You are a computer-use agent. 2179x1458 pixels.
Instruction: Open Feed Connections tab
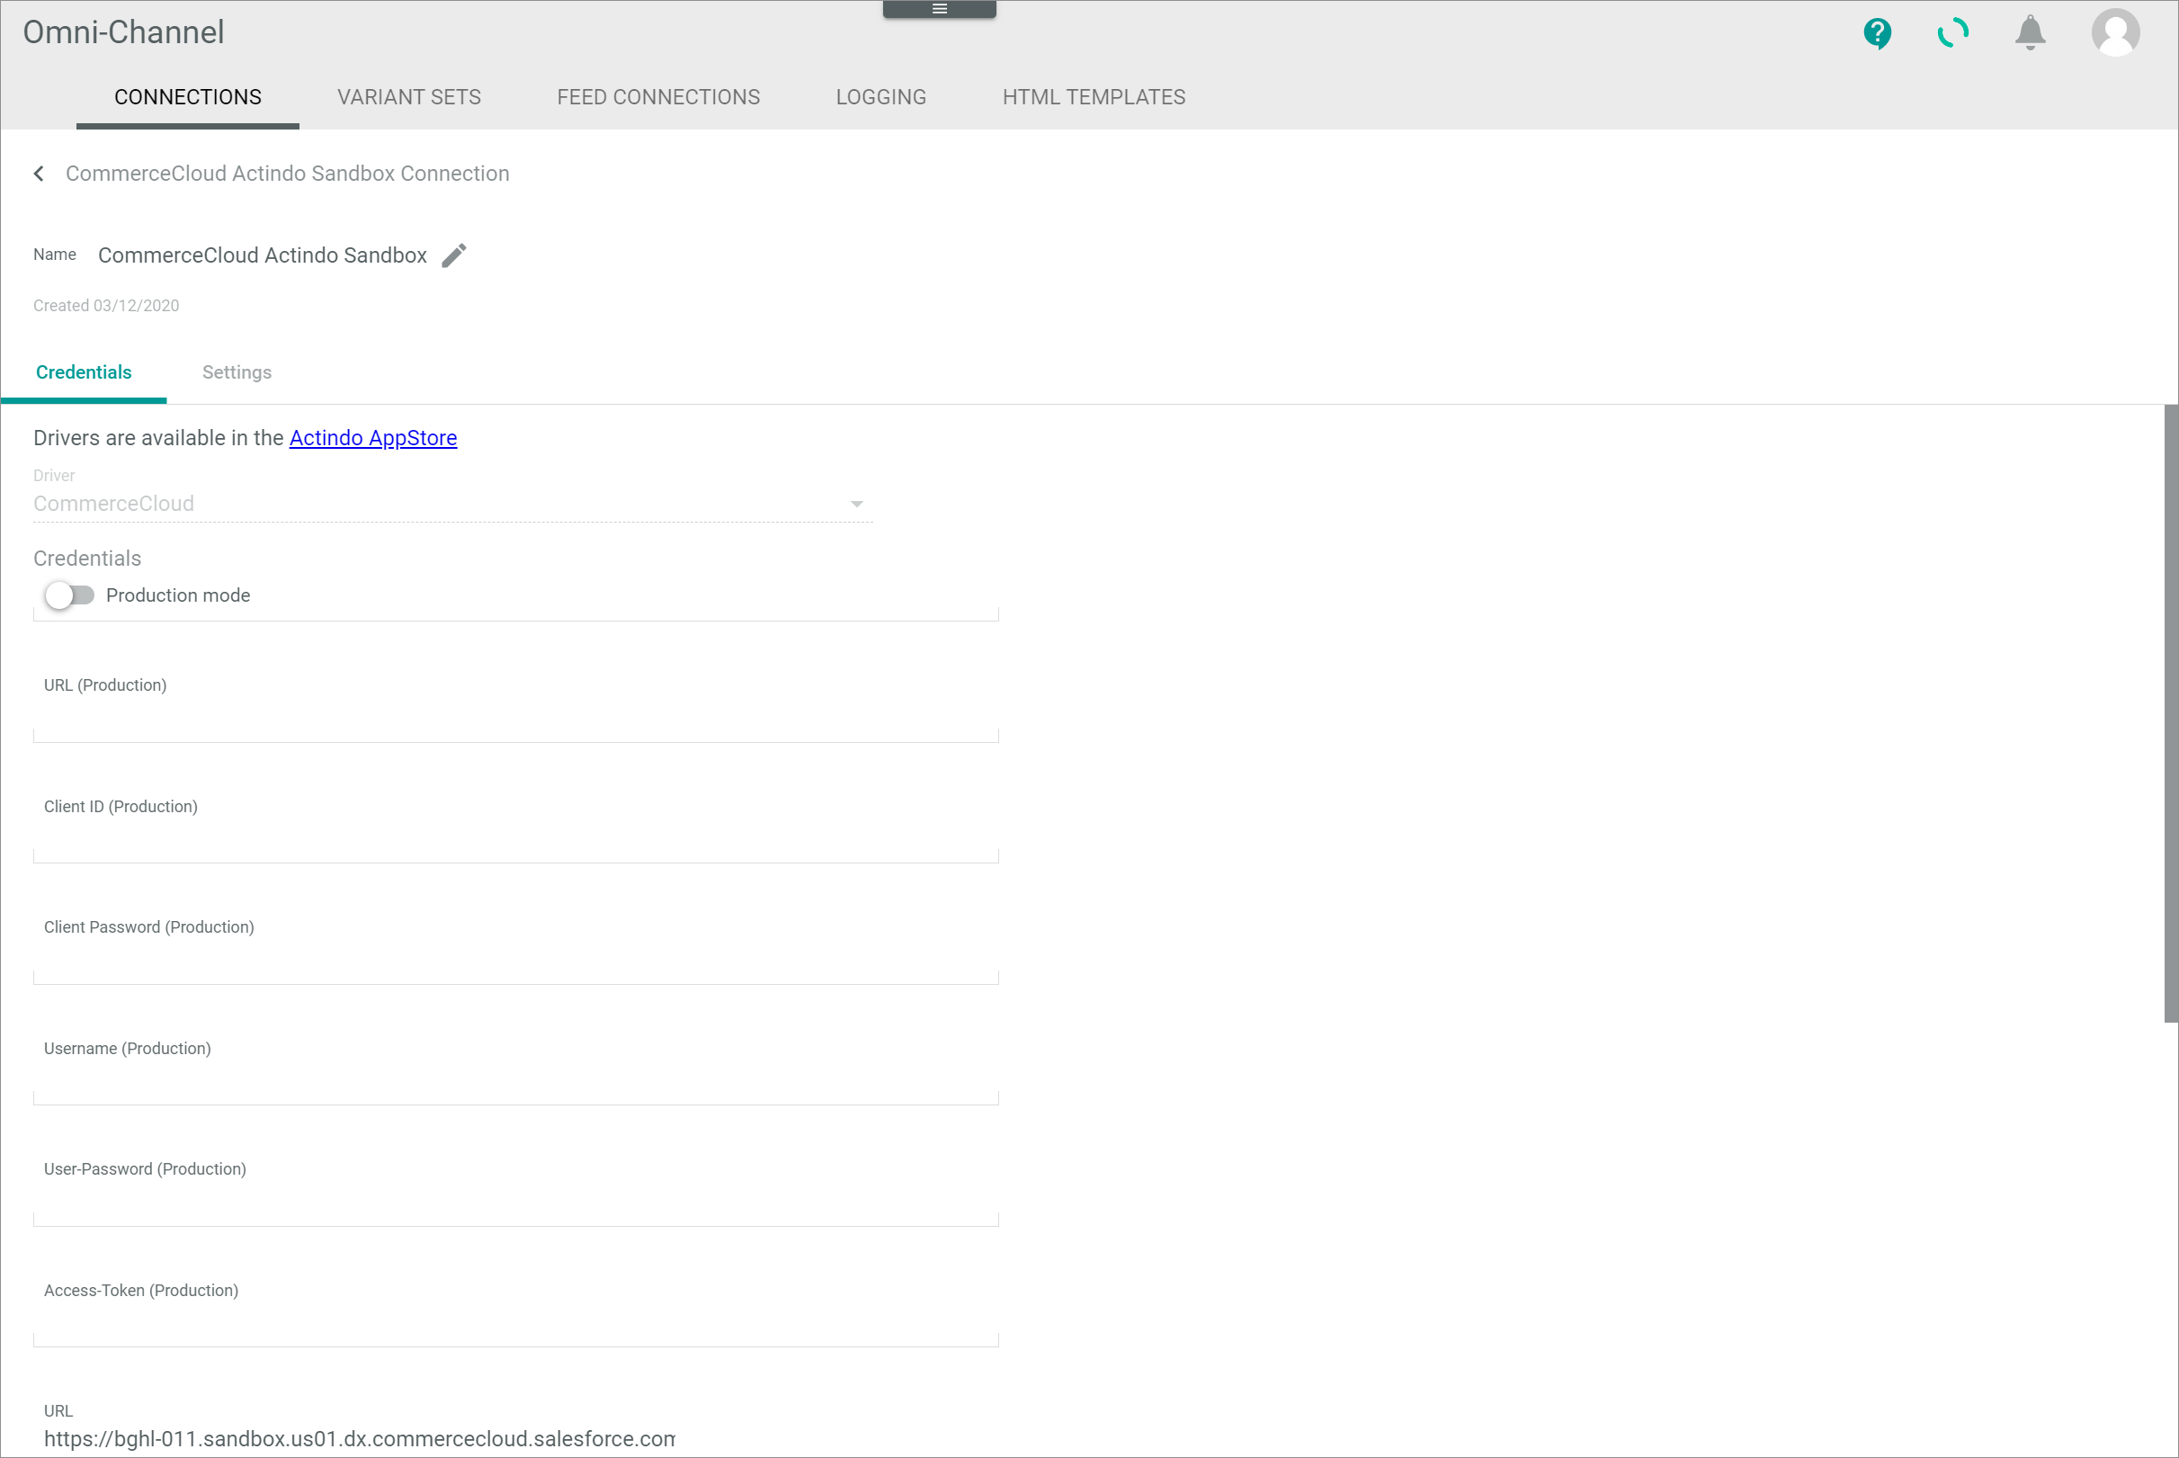(x=658, y=97)
